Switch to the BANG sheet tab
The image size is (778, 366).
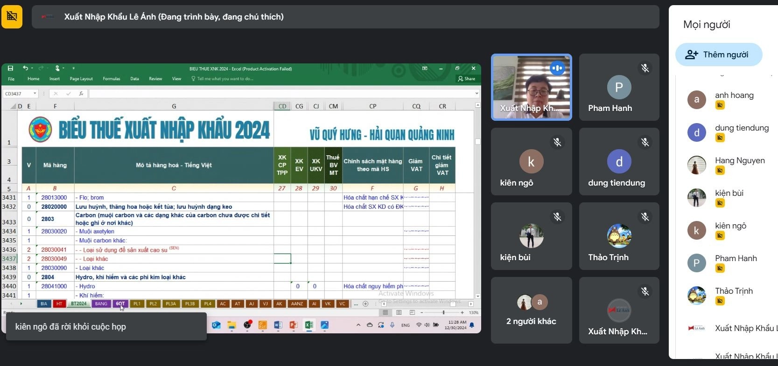pos(101,304)
